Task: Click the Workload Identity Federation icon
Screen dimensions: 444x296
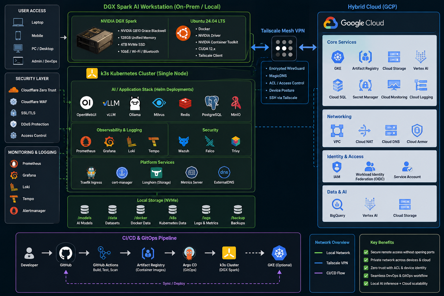Action: pyautogui.click(x=370, y=166)
